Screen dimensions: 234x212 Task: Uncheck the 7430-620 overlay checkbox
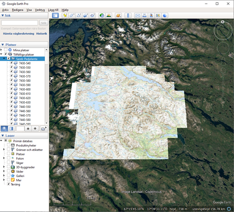point(11,98)
